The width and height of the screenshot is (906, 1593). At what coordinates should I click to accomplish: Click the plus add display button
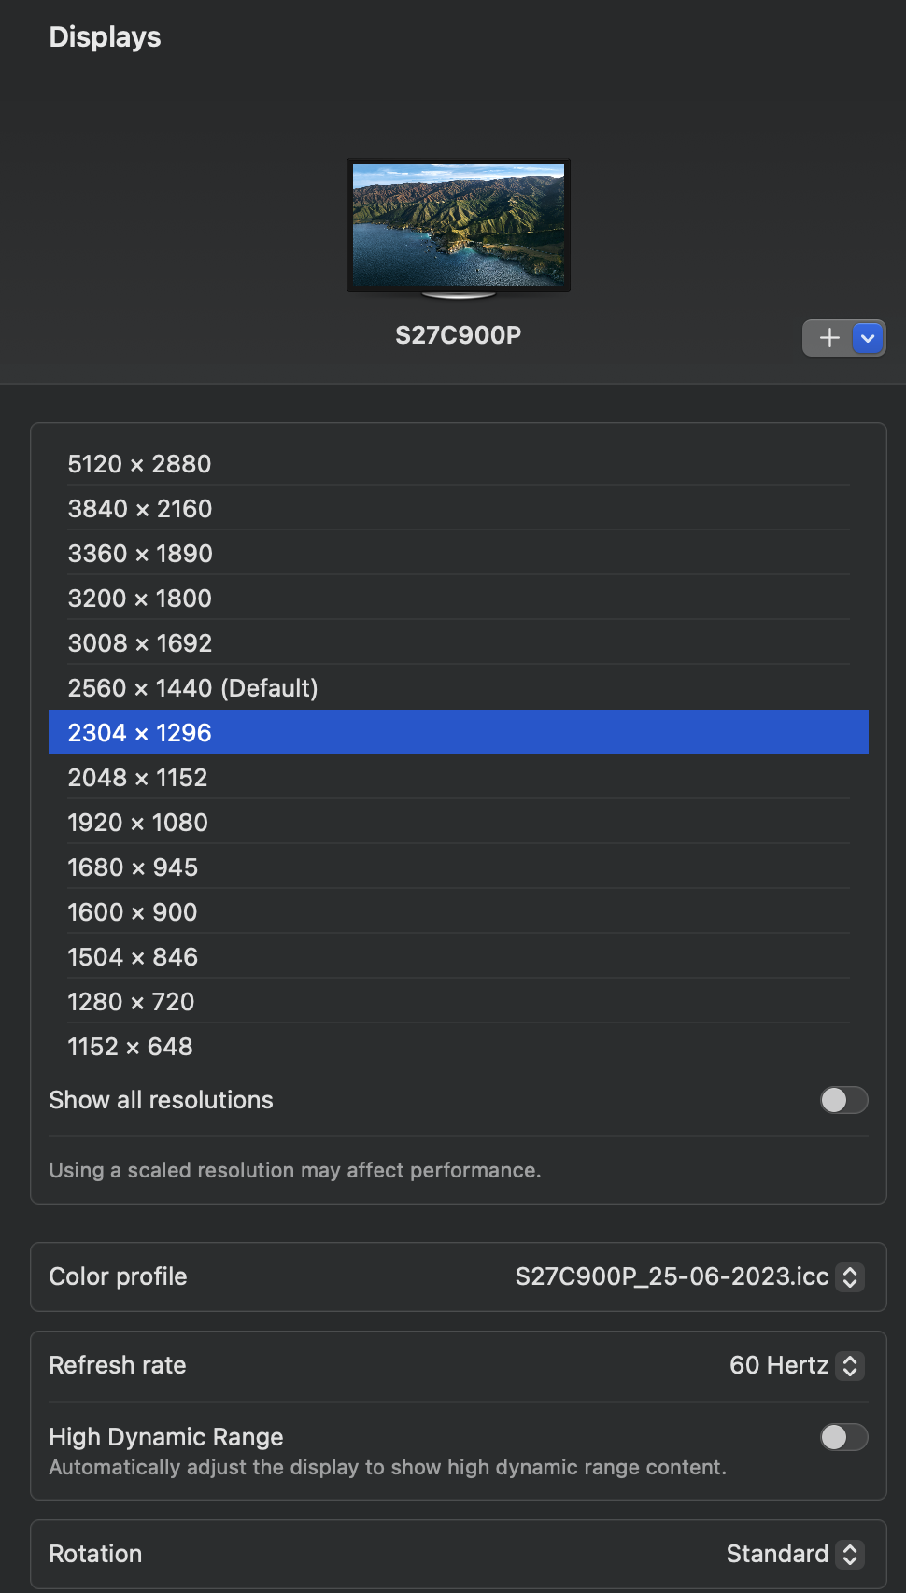pos(828,338)
